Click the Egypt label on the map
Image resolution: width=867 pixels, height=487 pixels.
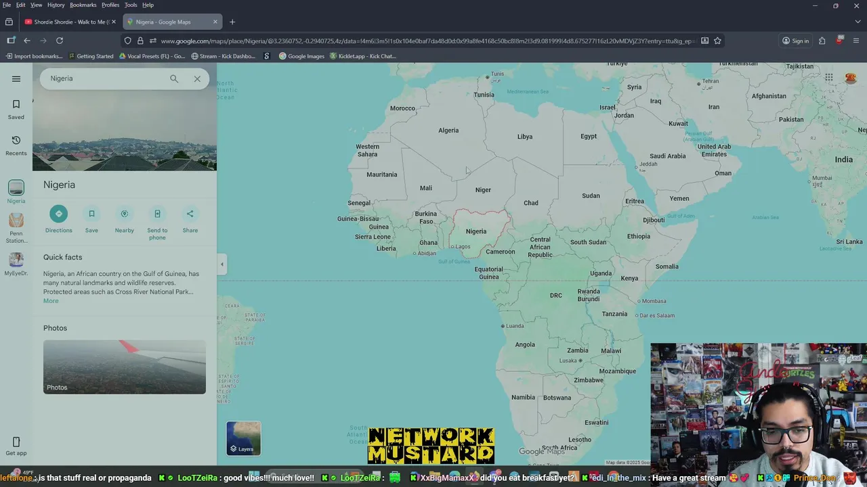[x=589, y=137]
